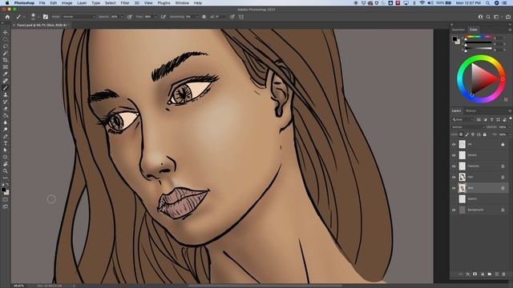
Task: Open Spotlight search in menu bar
Action: click(x=488, y=3)
